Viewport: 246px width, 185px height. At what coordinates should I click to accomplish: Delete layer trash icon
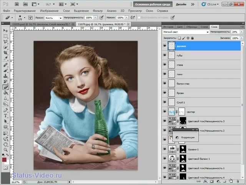238,182
